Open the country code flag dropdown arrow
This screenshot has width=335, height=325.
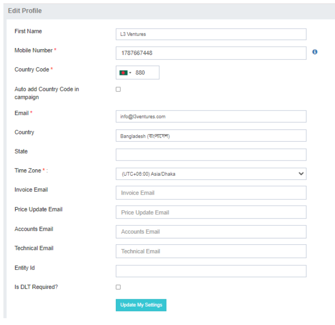(x=130, y=73)
